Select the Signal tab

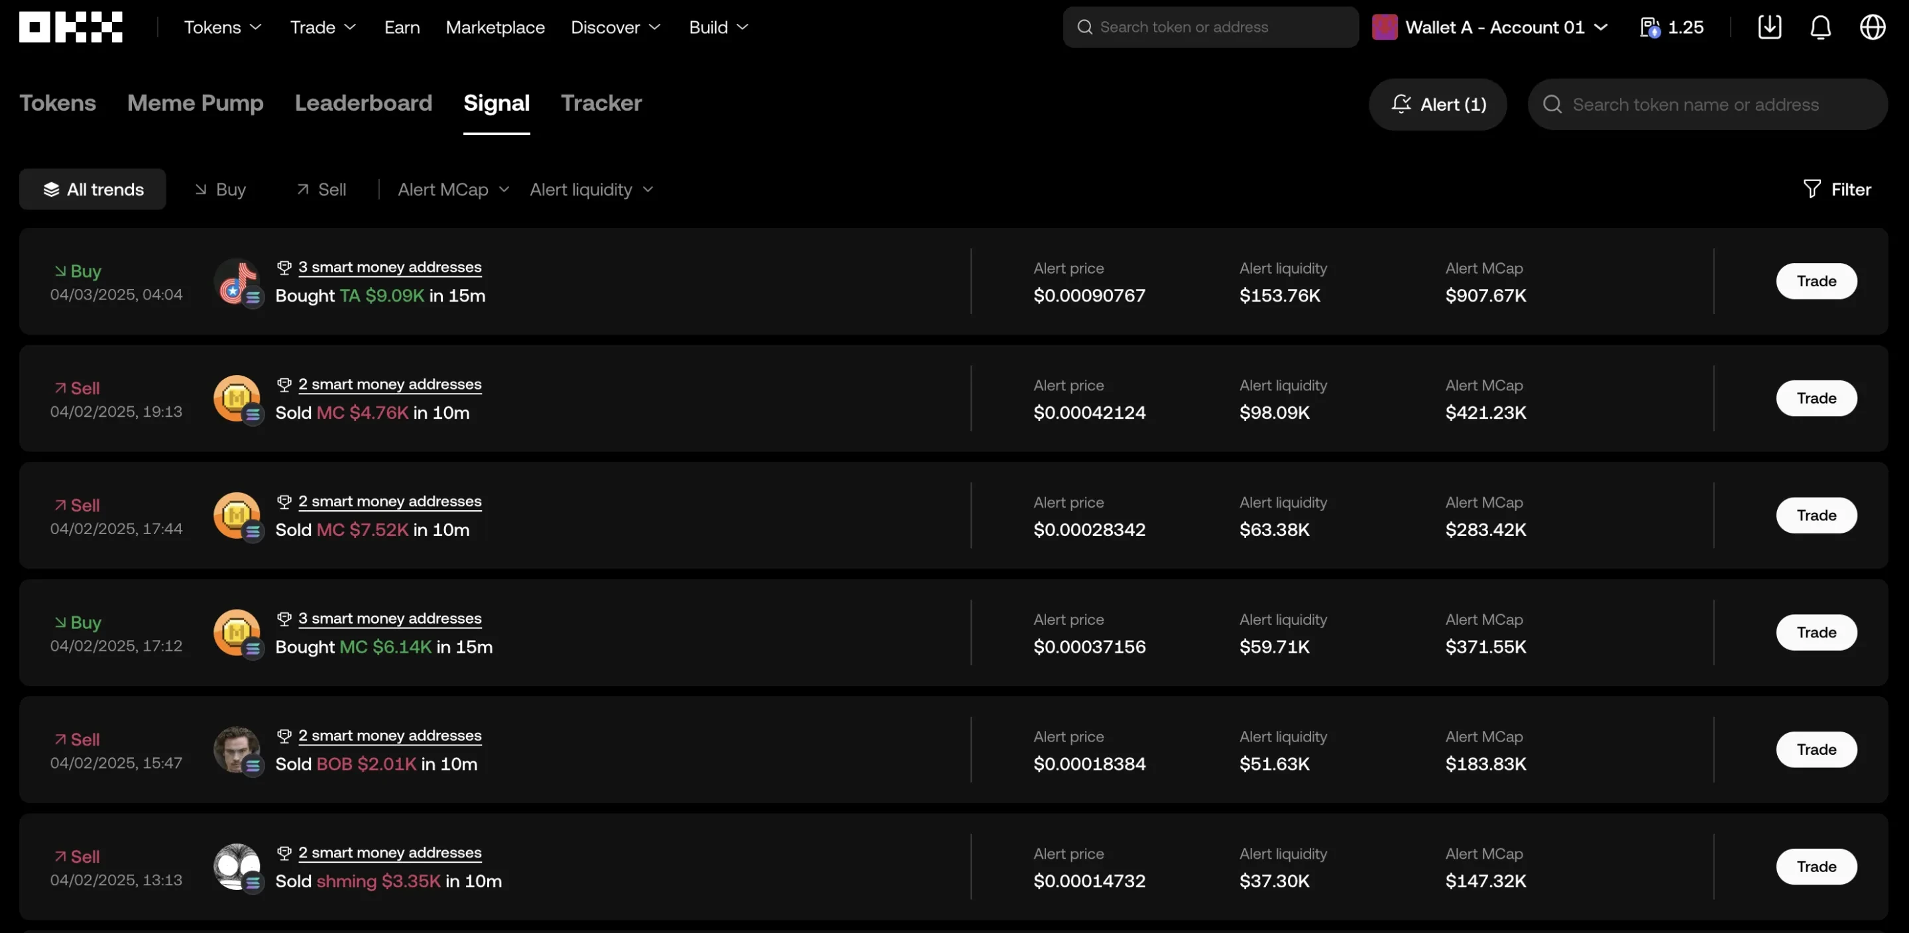coord(496,103)
